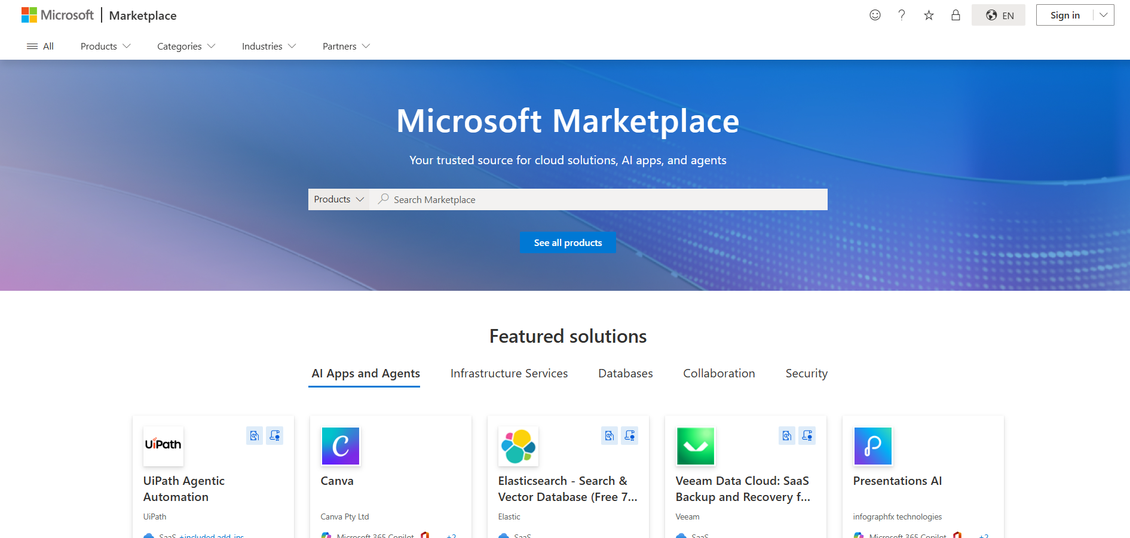Image resolution: width=1130 pixels, height=538 pixels.
Task: Open the smiley feedback icon
Action: point(875,15)
